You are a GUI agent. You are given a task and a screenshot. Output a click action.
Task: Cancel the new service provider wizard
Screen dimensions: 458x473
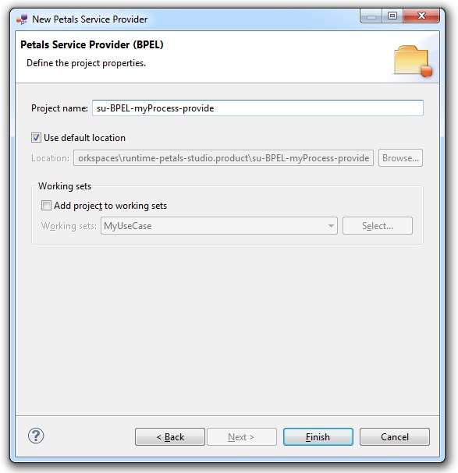[395, 437]
